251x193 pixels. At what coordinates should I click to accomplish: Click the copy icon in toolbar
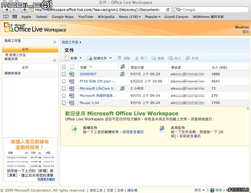[x=154, y=58]
